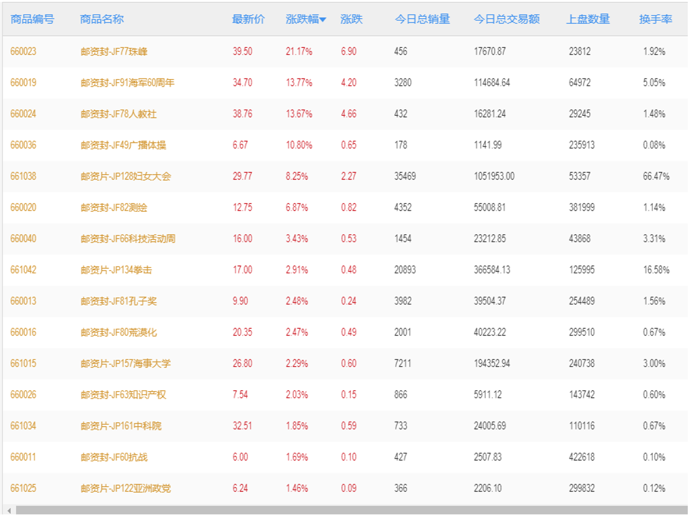Open 邮资片-JP157海事大学 details

(126, 364)
